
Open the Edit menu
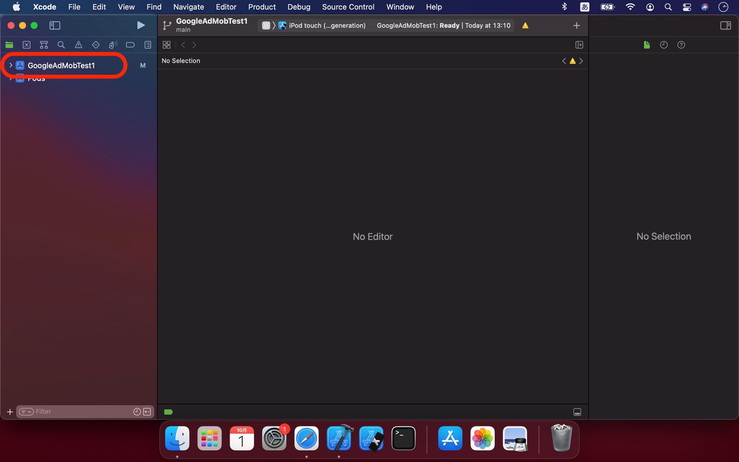(99, 7)
